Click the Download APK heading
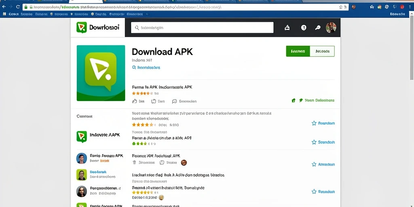The height and width of the screenshot is (207, 414). (163, 51)
